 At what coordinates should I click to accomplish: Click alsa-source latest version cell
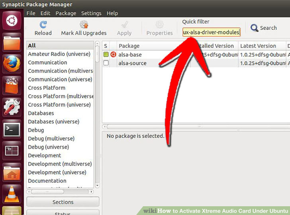[262, 63]
